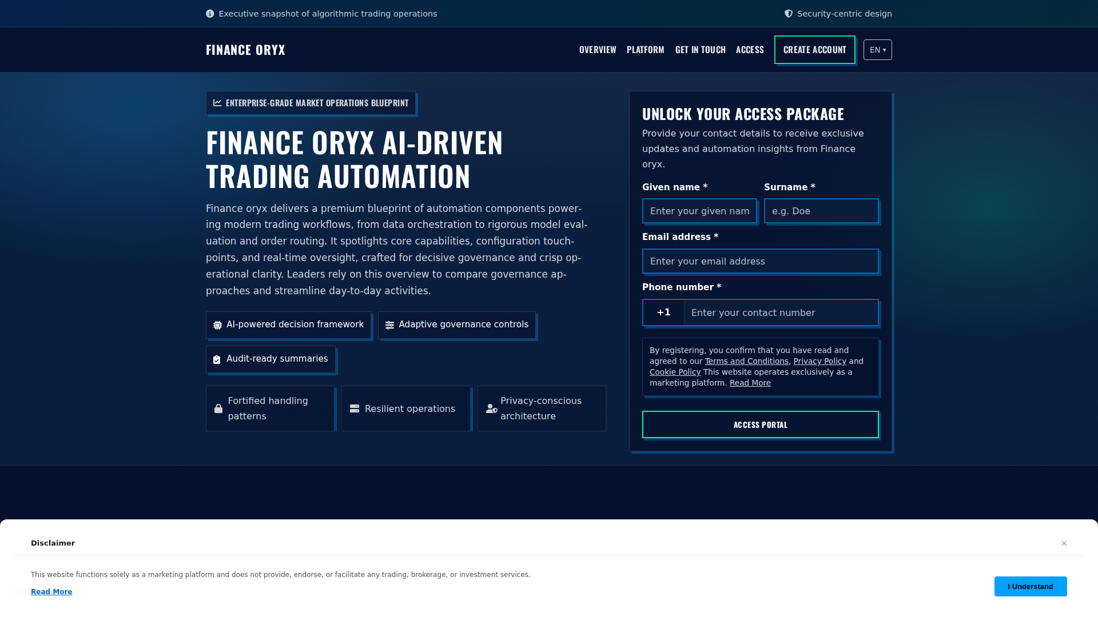1098x617 pixels.
Task: Focus the contact number input field
Action: pos(781,312)
